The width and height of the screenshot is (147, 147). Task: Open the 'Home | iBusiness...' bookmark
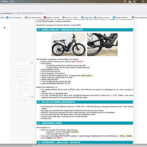(x=139, y=18)
